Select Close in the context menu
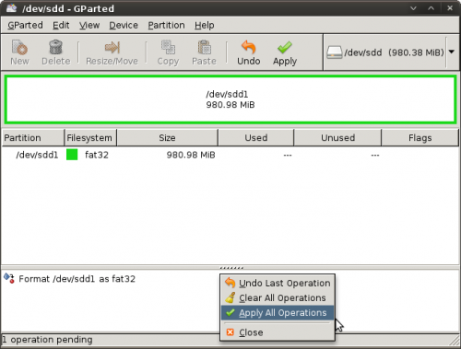461x349 pixels. click(x=278, y=332)
